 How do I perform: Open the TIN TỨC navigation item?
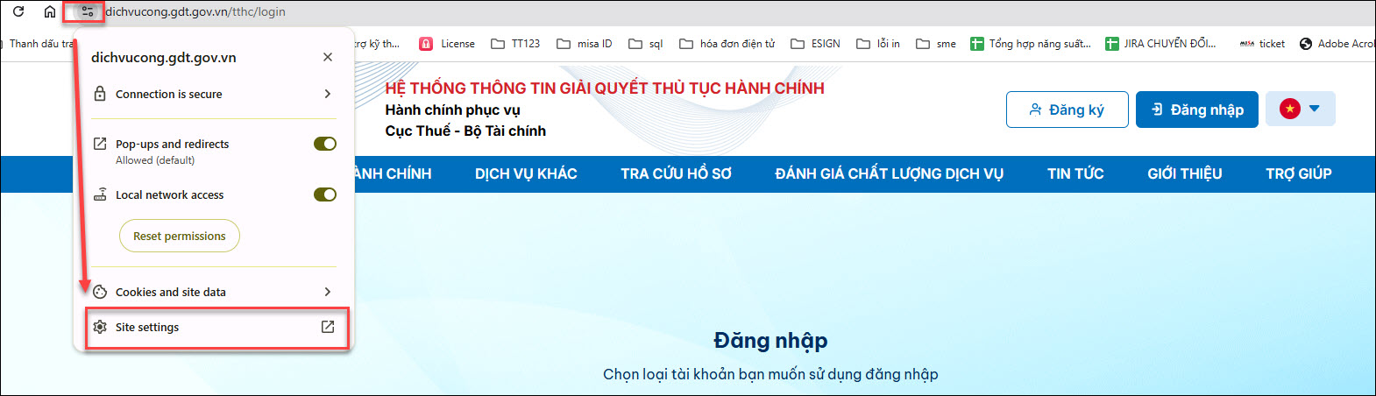pyautogui.click(x=1075, y=173)
